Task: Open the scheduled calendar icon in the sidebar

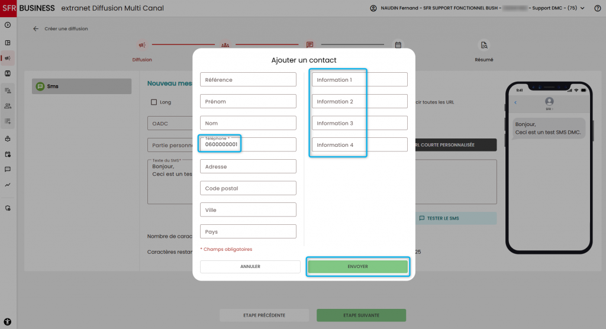Action: (x=8, y=154)
